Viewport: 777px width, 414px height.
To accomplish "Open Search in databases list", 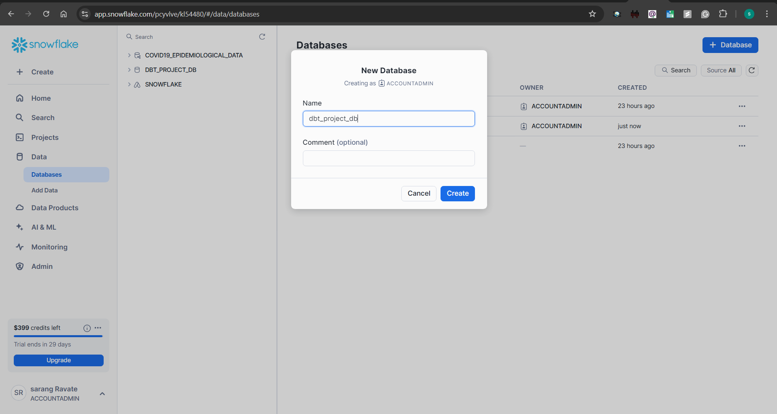I will point(676,70).
